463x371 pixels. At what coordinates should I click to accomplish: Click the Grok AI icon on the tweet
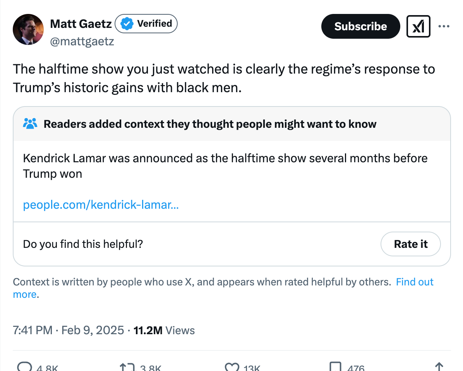[x=418, y=26]
